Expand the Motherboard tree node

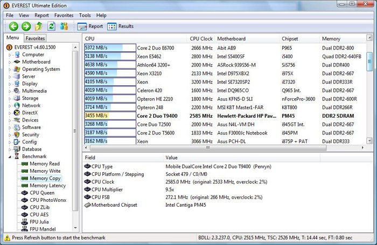(9, 62)
